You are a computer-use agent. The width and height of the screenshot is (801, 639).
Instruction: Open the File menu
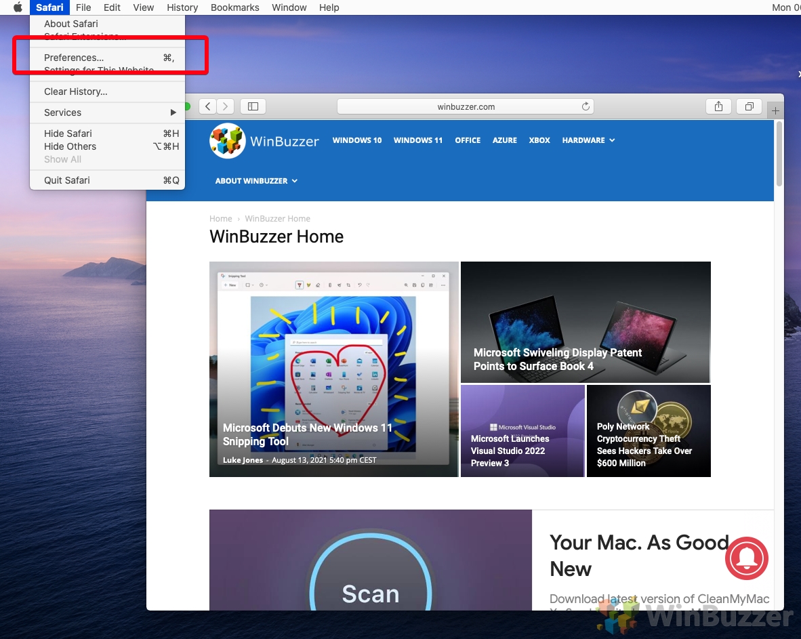83,7
